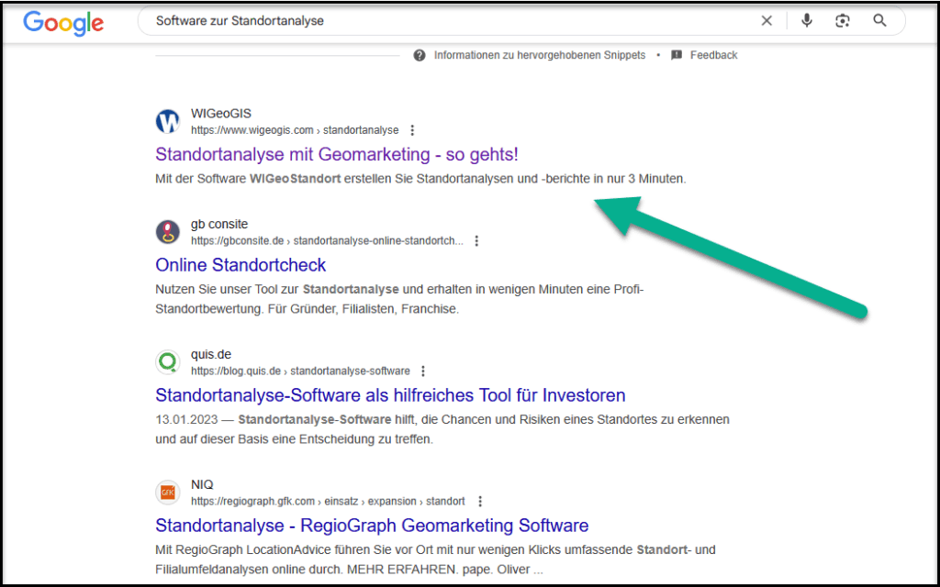Click the NIQ site name

click(x=203, y=484)
